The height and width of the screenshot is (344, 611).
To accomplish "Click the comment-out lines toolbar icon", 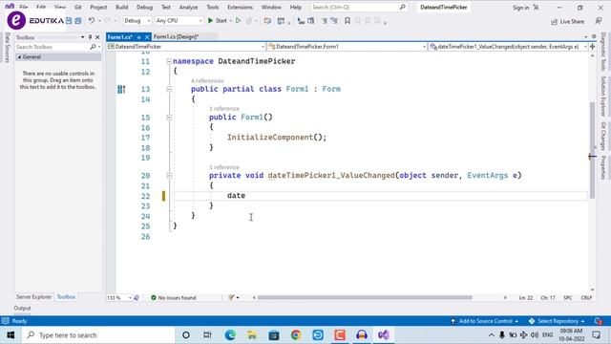I will point(325,21).
